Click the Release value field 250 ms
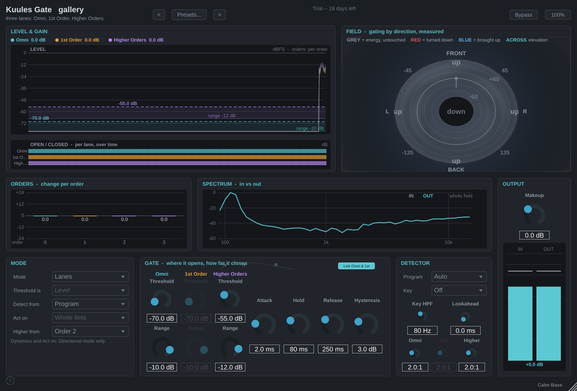 point(333,349)
